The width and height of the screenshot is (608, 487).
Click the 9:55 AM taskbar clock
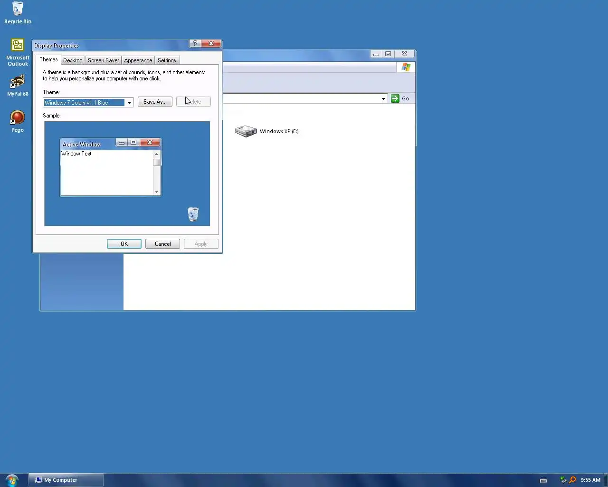tap(590, 480)
